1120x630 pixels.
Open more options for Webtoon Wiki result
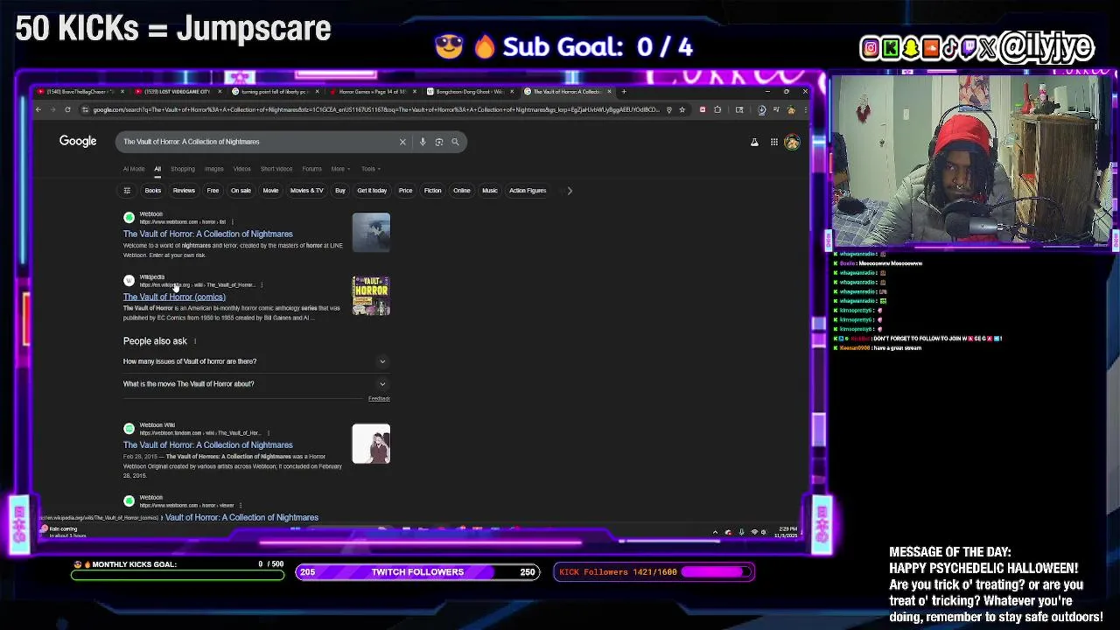[268, 433]
